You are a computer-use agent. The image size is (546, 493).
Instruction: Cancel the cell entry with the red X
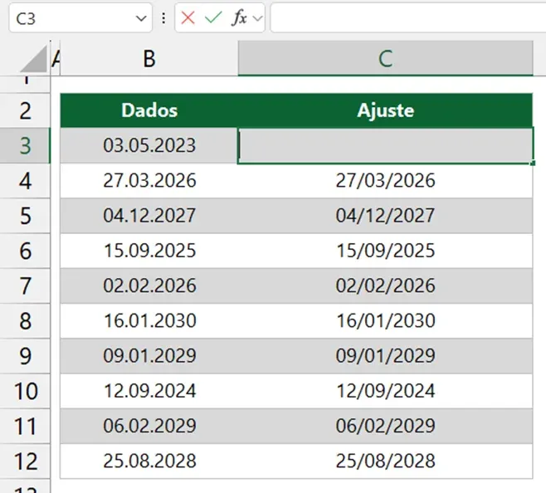point(188,17)
